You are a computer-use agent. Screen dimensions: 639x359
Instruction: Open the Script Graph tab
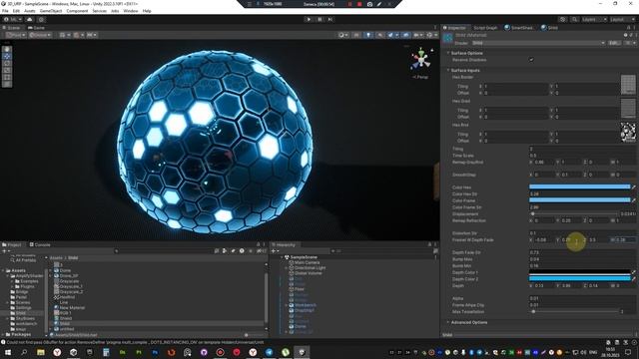click(x=485, y=28)
